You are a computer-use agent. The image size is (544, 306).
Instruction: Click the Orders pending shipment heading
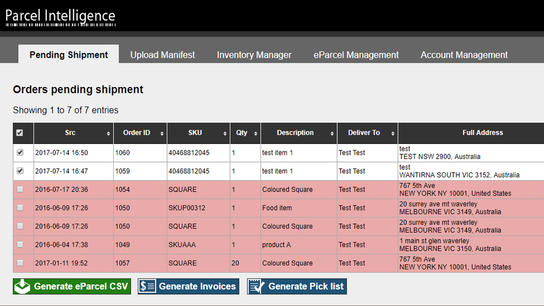78,90
